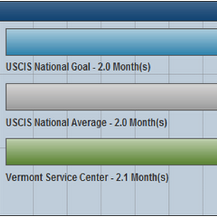Select the USCIS National Average label text

click(86, 123)
